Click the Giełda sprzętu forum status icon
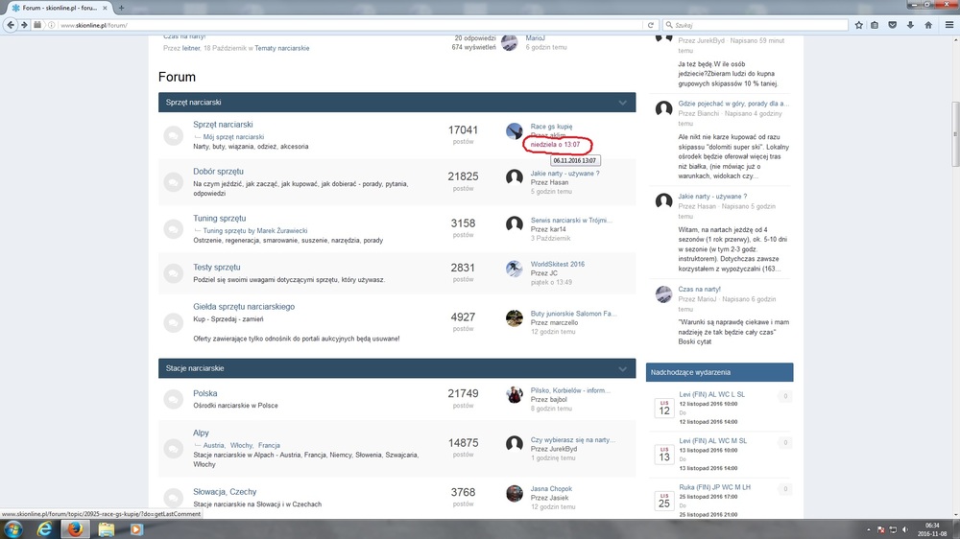The width and height of the screenshot is (960, 539). pos(173,322)
